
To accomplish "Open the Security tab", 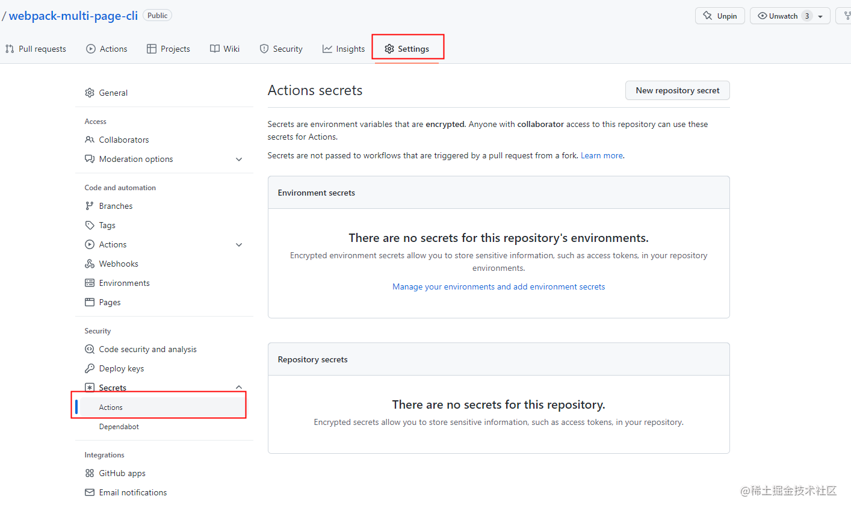I will tap(281, 49).
